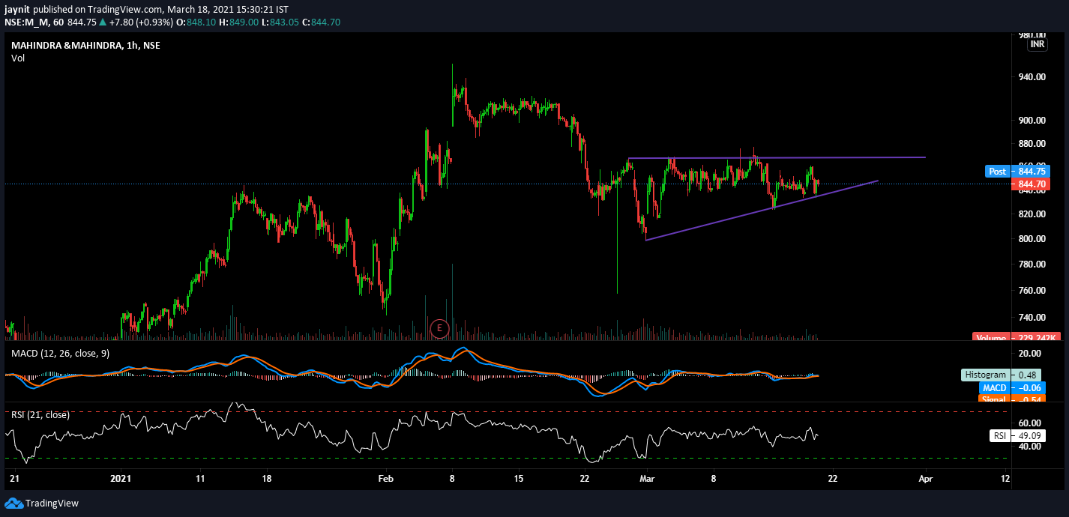Click the MAHINDRA &MAHINDRA, 1h, NSE title
The width and height of the screenshot is (1069, 517).
point(85,45)
